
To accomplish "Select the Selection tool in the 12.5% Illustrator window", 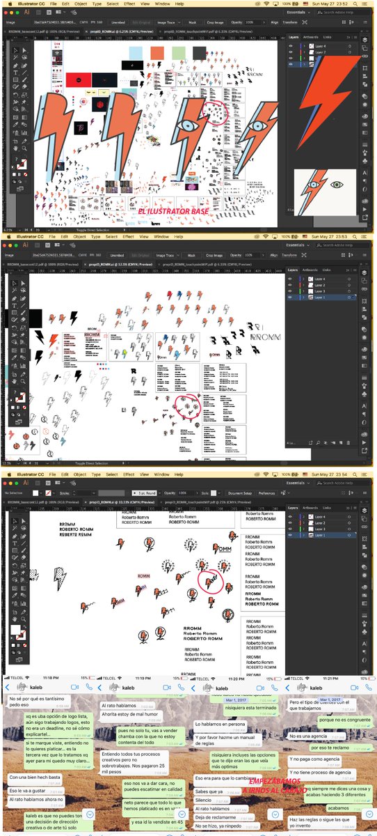I will point(15,283).
